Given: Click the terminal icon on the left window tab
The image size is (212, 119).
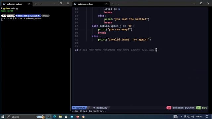Looking at the screenshot, I should (4, 4).
